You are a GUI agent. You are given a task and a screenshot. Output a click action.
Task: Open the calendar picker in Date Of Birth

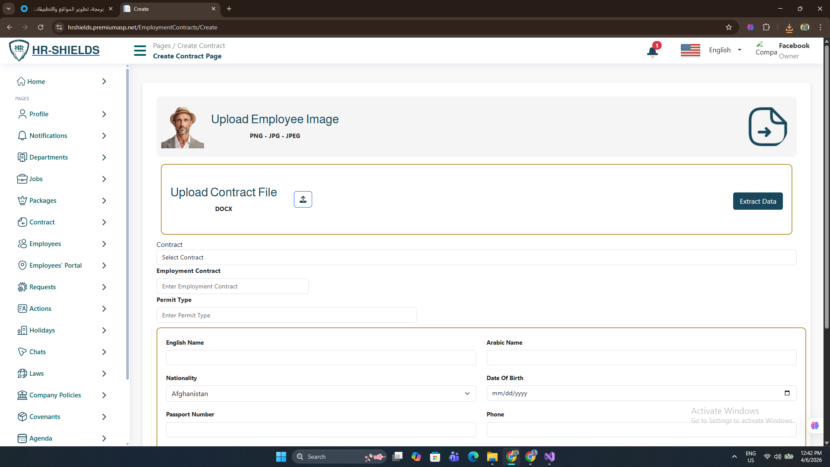787,393
